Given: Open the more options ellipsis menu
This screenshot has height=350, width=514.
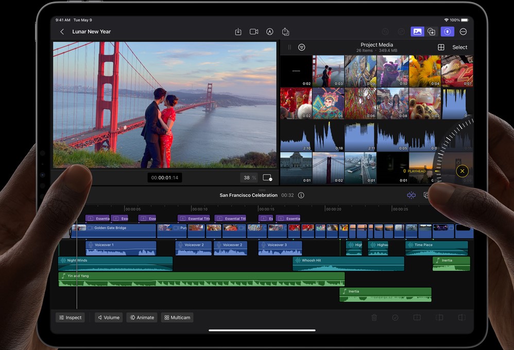Looking at the screenshot, I should point(463,32).
